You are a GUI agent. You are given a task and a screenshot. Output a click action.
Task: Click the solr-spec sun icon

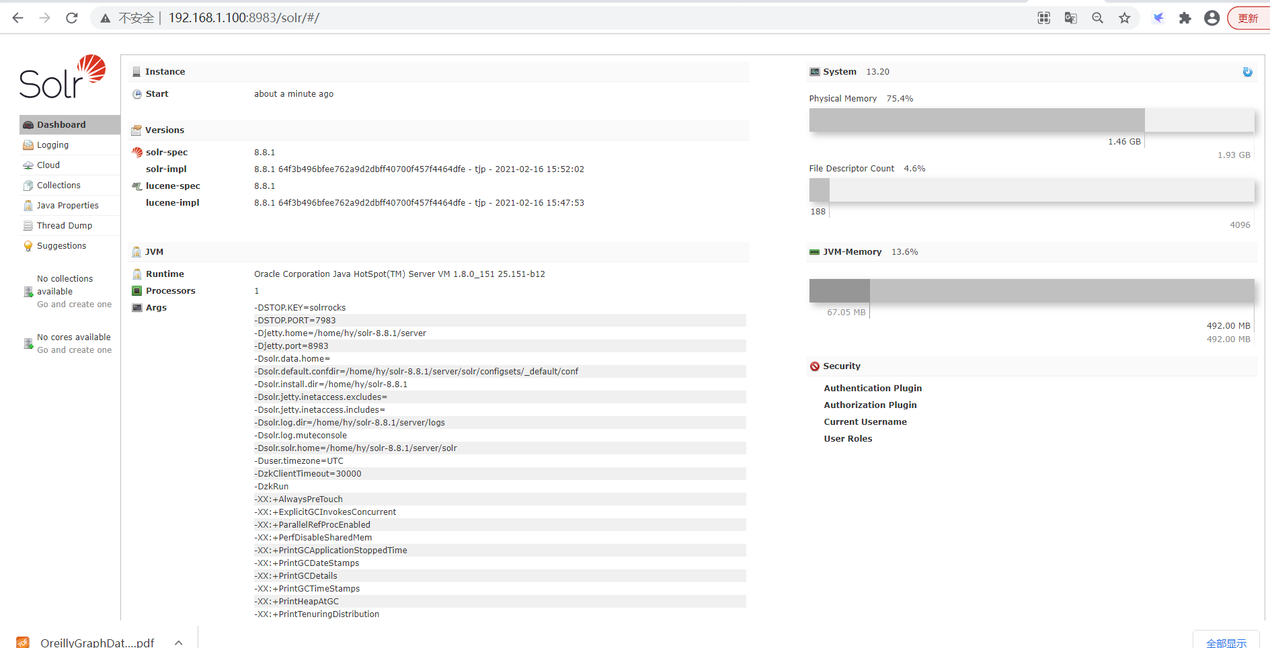(137, 153)
